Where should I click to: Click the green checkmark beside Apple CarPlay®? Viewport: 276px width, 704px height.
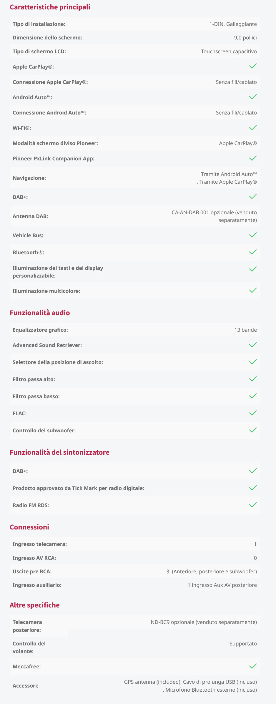pyautogui.click(x=253, y=66)
